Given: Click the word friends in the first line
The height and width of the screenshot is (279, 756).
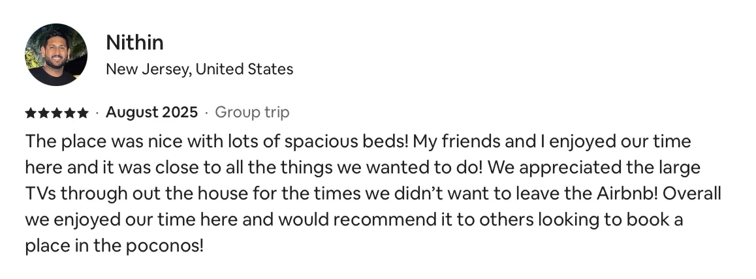Looking at the screenshot, I should (471, 141).
